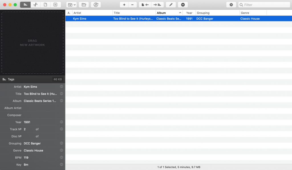Clear the Track № tag with its minus icon
This screenshot has width=292, height=170.
tap(62, 129)
